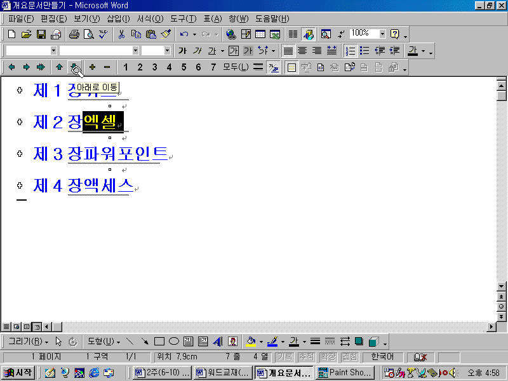
Task: Show all levels with 모두(L)
Action: pyautogui.click(x=236, y=67)
